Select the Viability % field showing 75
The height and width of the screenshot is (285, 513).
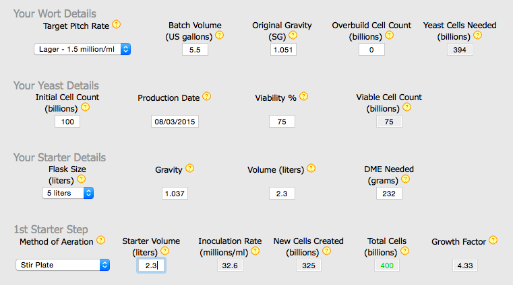282,122
